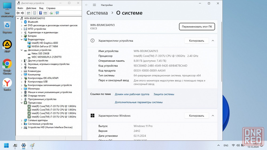
Task: Click the battery icon in system tray
Action: point(242,145)
